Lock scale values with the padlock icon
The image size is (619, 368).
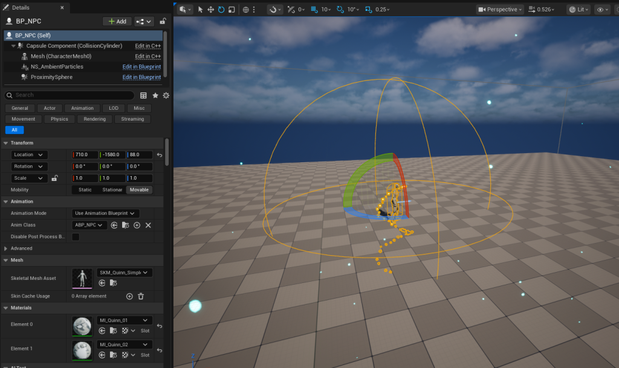click(x=54, y=178)
